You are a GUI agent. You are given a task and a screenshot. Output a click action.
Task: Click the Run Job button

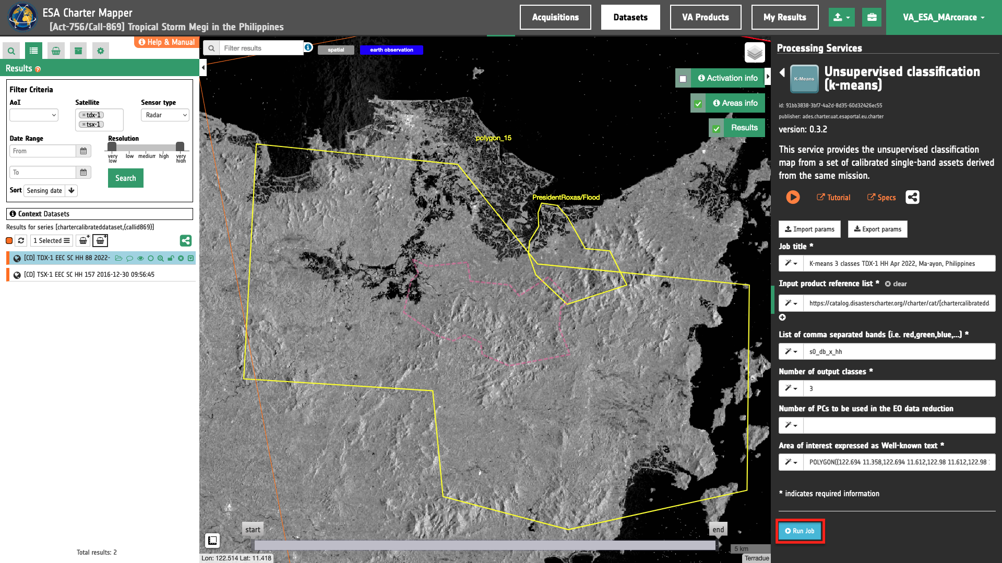click(800, 531)
